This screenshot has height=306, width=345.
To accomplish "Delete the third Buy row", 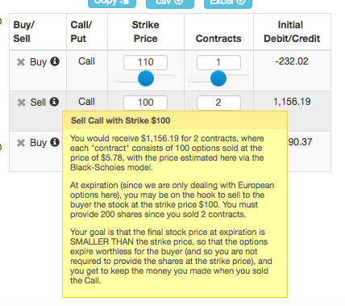I will [x=21, y=143].
